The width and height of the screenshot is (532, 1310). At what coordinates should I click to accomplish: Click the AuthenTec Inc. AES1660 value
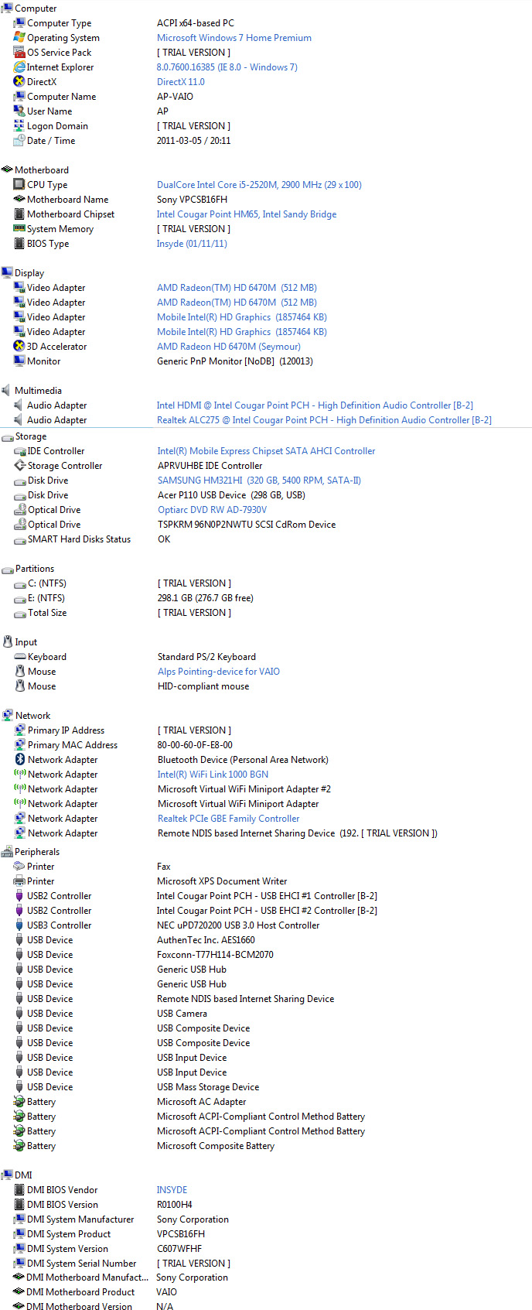tap(206, 940)
